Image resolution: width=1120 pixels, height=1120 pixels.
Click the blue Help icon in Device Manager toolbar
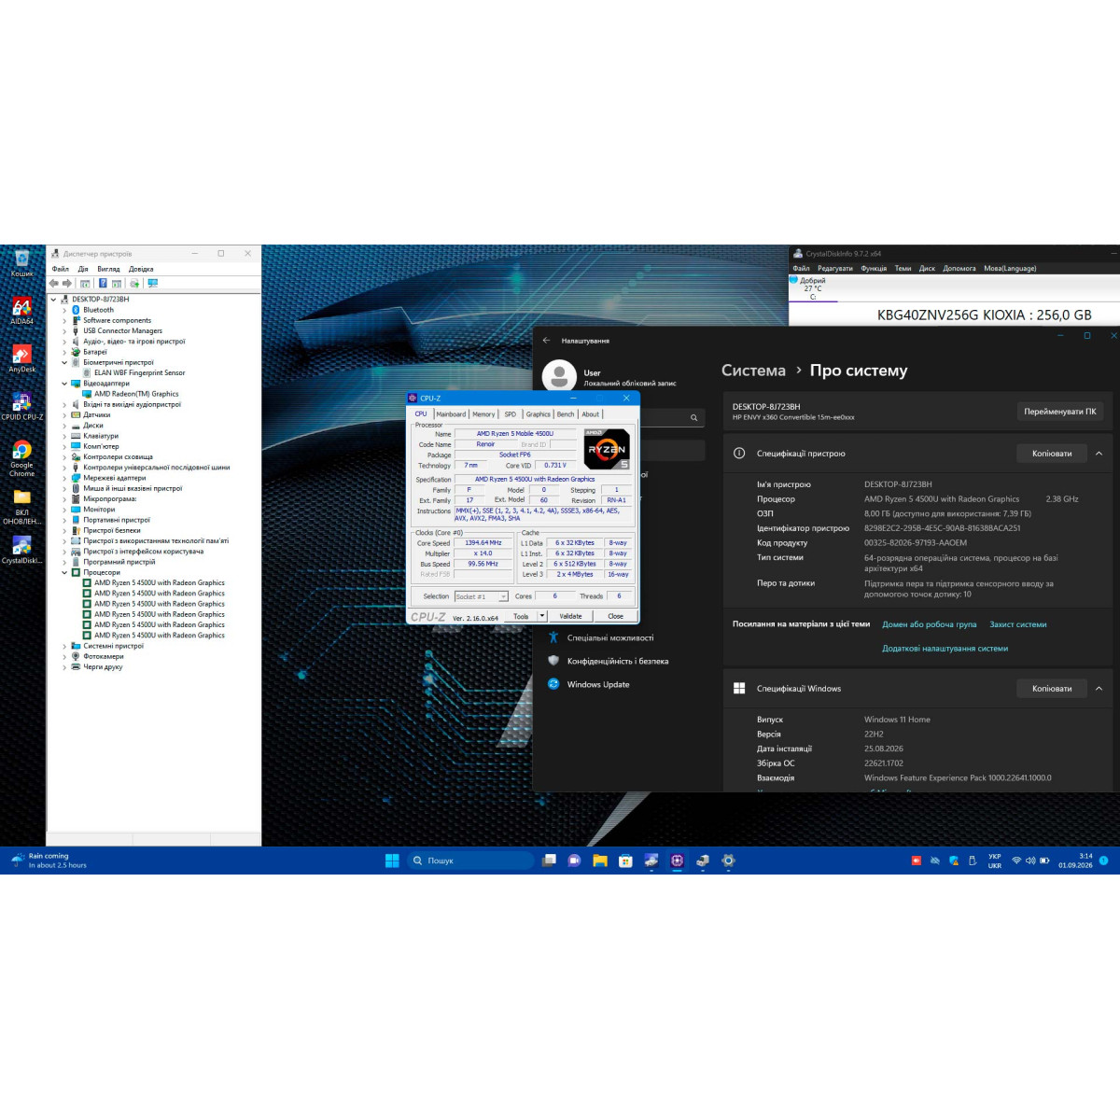pos(103,283)
